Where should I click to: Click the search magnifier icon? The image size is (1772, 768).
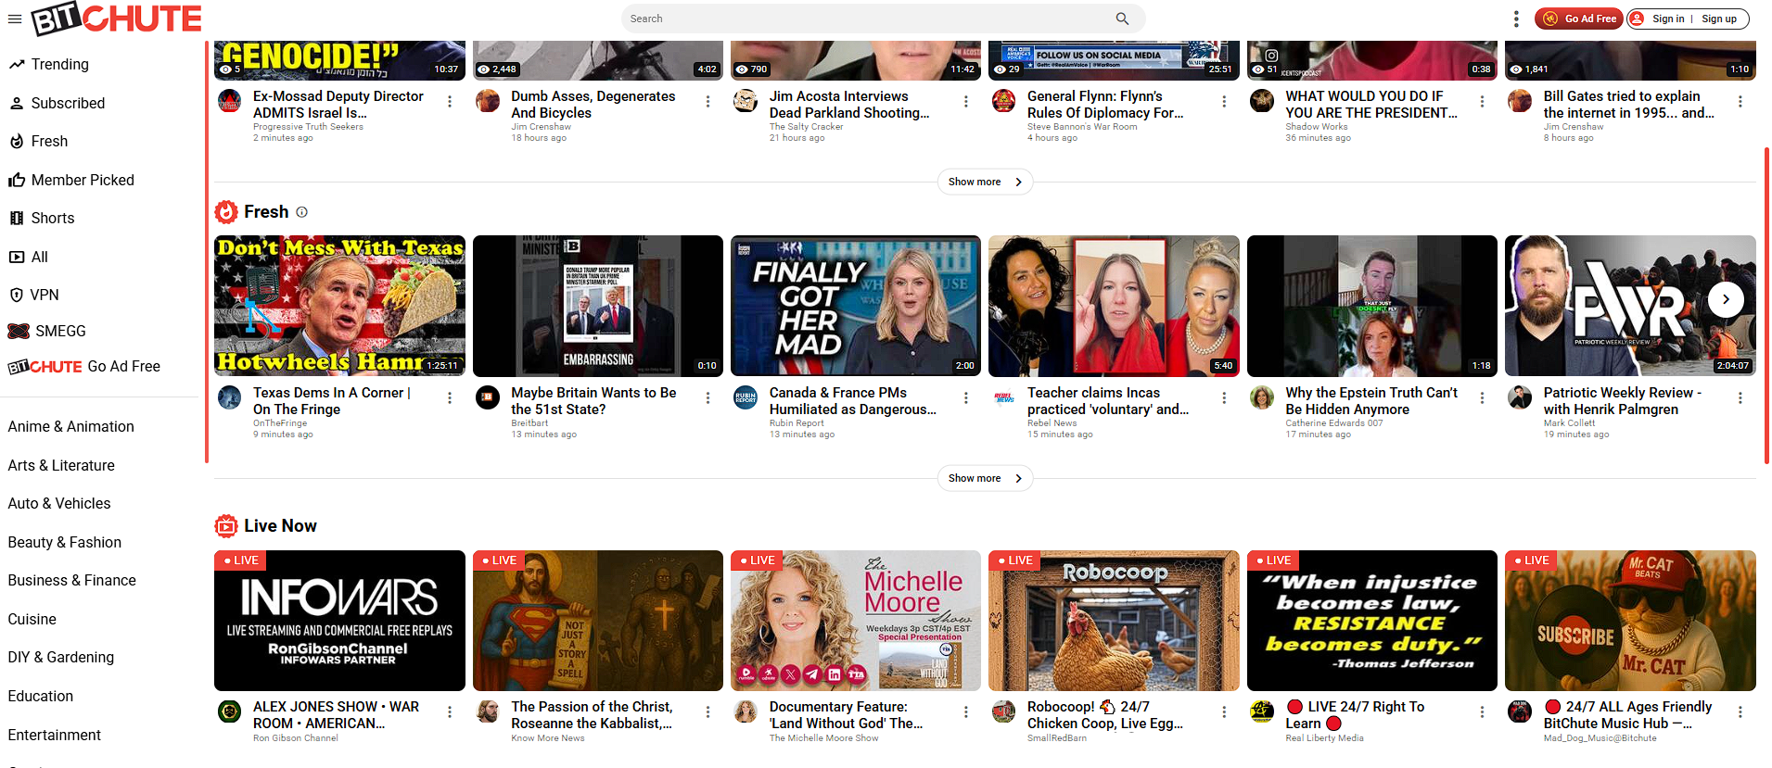click(1122, 19)
